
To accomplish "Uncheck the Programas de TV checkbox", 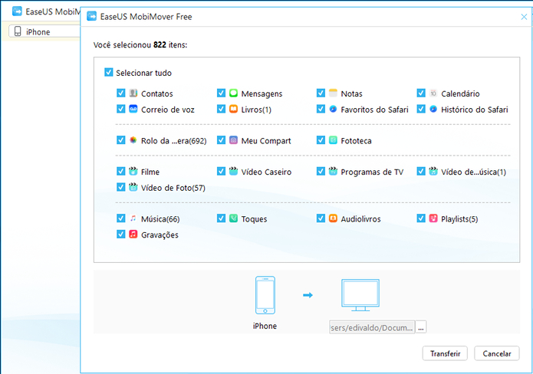I will [321, 171].
